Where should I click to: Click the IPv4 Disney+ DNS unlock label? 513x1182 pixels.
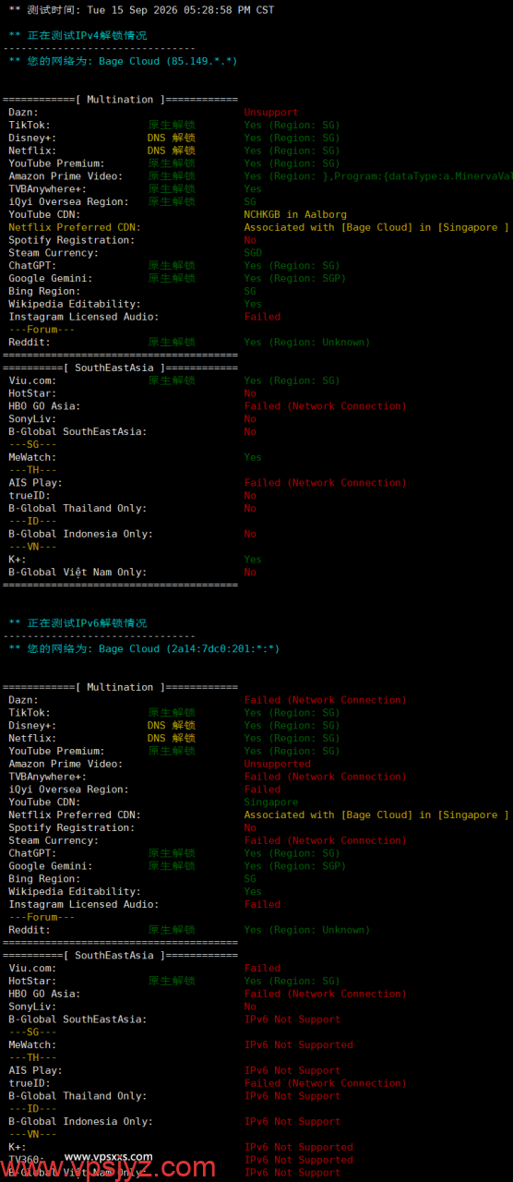click(172, 138)
